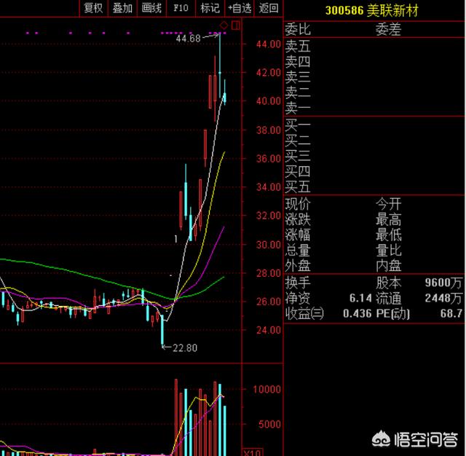Click the 今开 label

coord(388,204)
